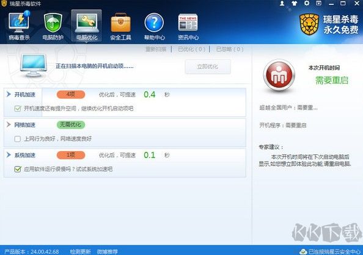The height and width of the screenshot is (255, 363).
Task: Click the small lion icon in title bar
Action: coord(4,4)
